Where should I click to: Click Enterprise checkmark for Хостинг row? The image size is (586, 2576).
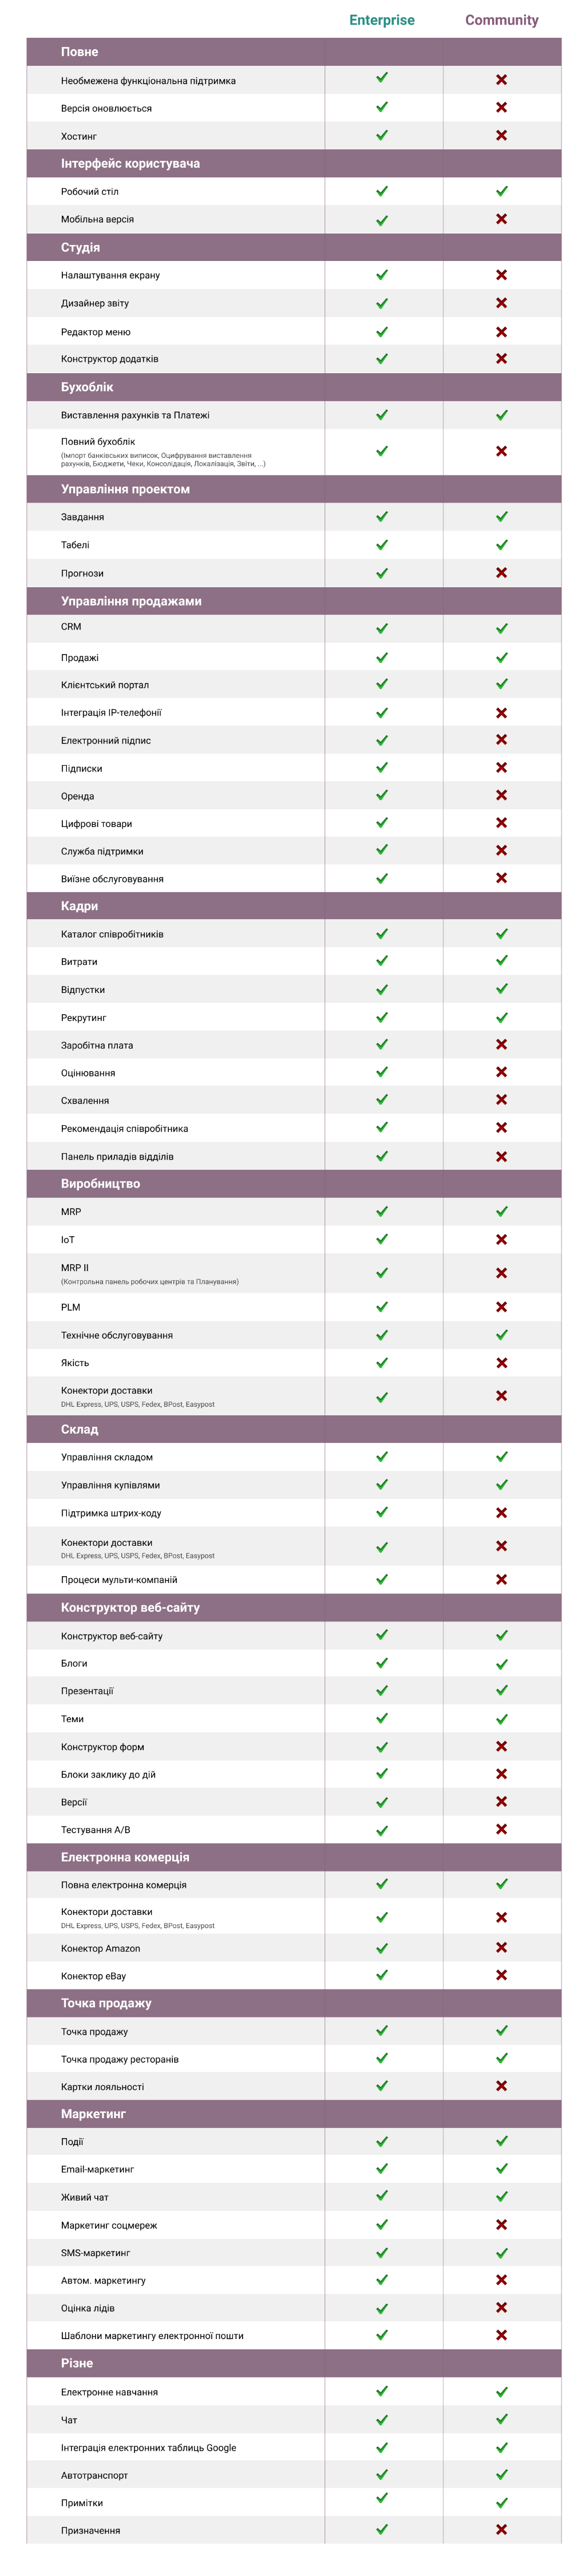(x=381, y=135)
